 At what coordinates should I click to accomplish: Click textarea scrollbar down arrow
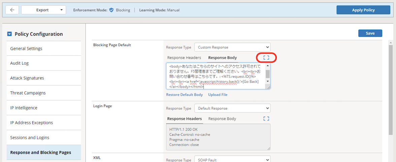click(268, 81)
